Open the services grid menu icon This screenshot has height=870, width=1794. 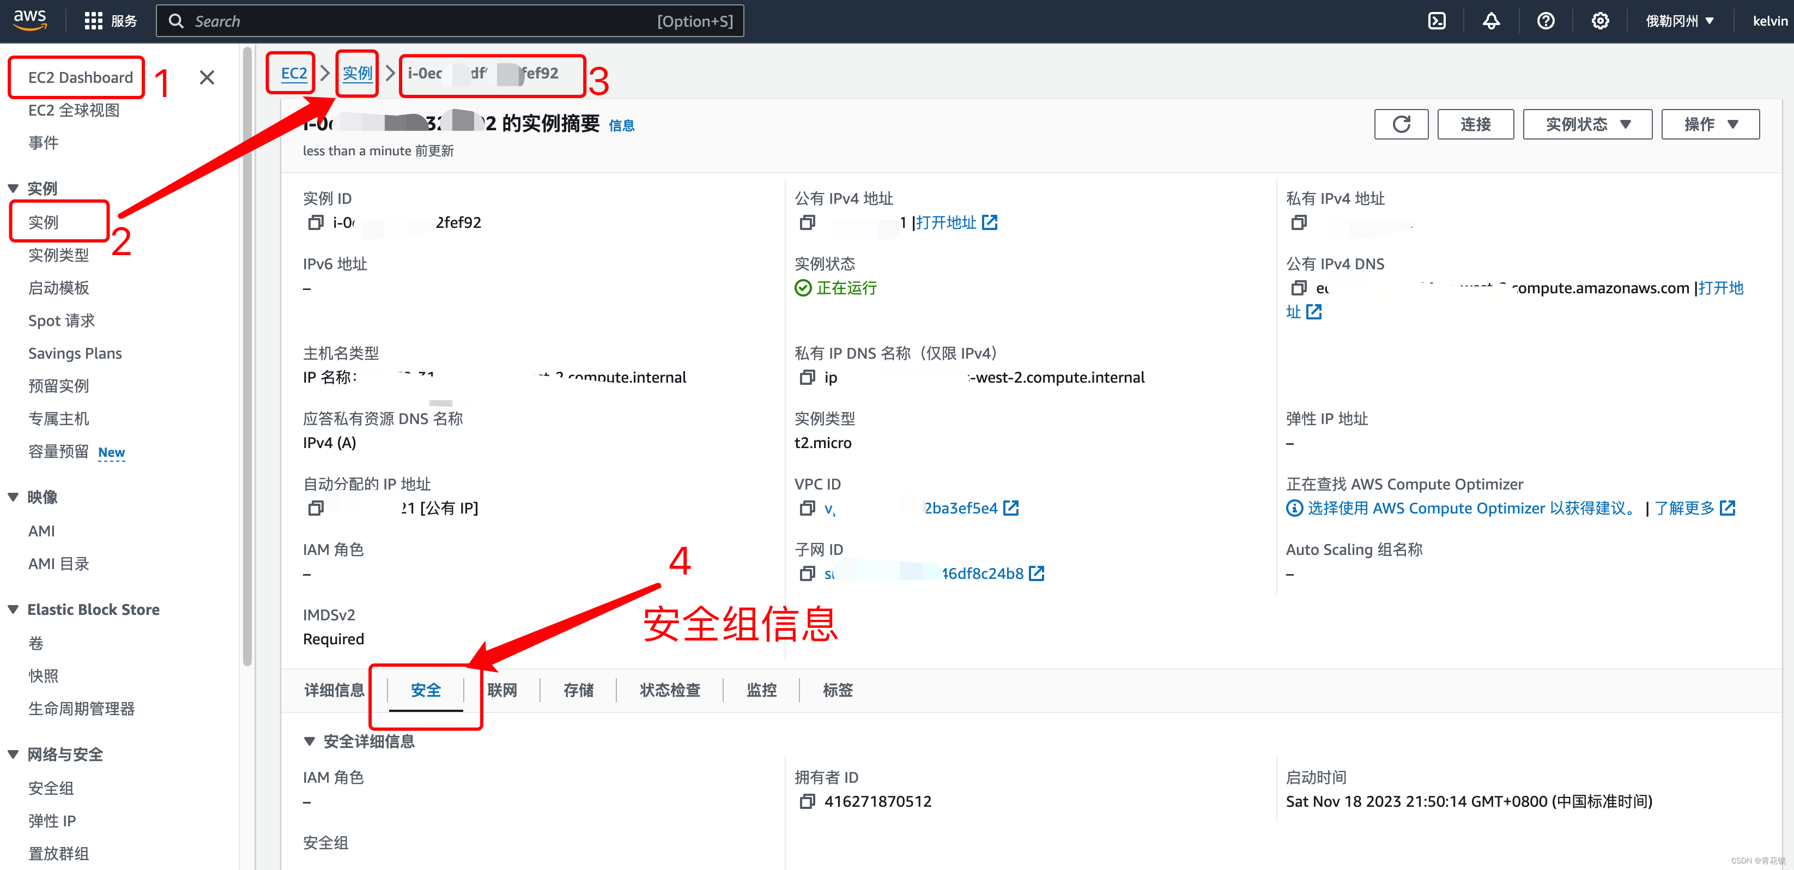click(x=93, y=21)
